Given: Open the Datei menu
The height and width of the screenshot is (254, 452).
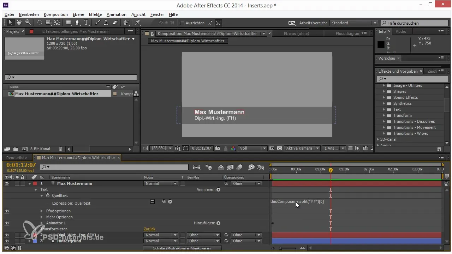Looking at the screenshot, I should [10, 14].
